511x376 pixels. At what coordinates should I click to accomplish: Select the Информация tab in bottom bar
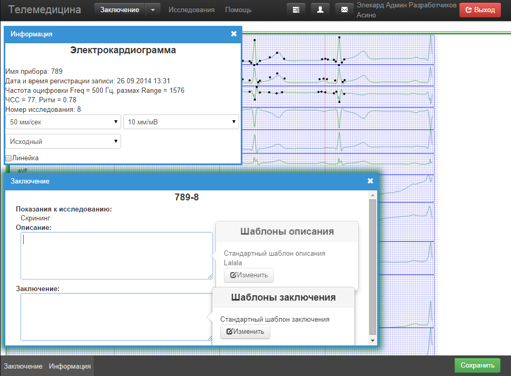[x=70, y=366]
